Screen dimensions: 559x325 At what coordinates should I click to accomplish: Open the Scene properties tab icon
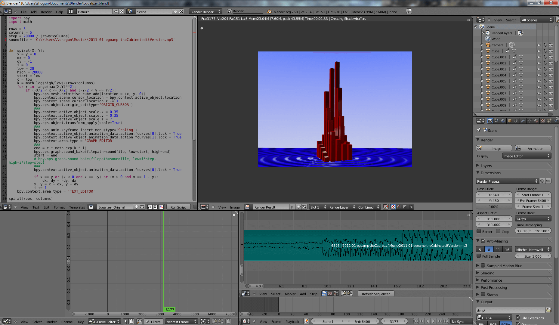tap(497, 121)
